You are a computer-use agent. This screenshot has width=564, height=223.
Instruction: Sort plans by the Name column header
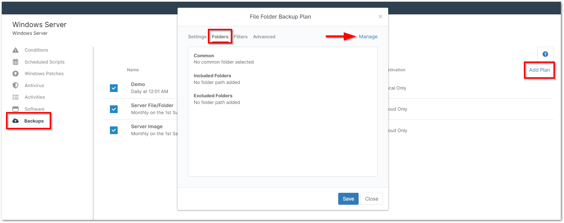pos(133,70)
